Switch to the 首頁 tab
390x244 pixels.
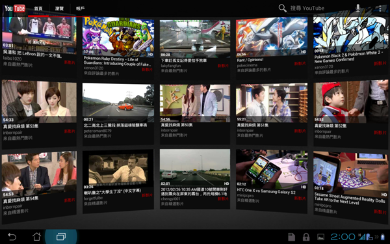(38, 8)
